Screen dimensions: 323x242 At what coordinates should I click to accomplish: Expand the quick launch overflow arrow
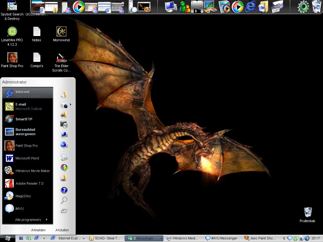coord(44,238)
